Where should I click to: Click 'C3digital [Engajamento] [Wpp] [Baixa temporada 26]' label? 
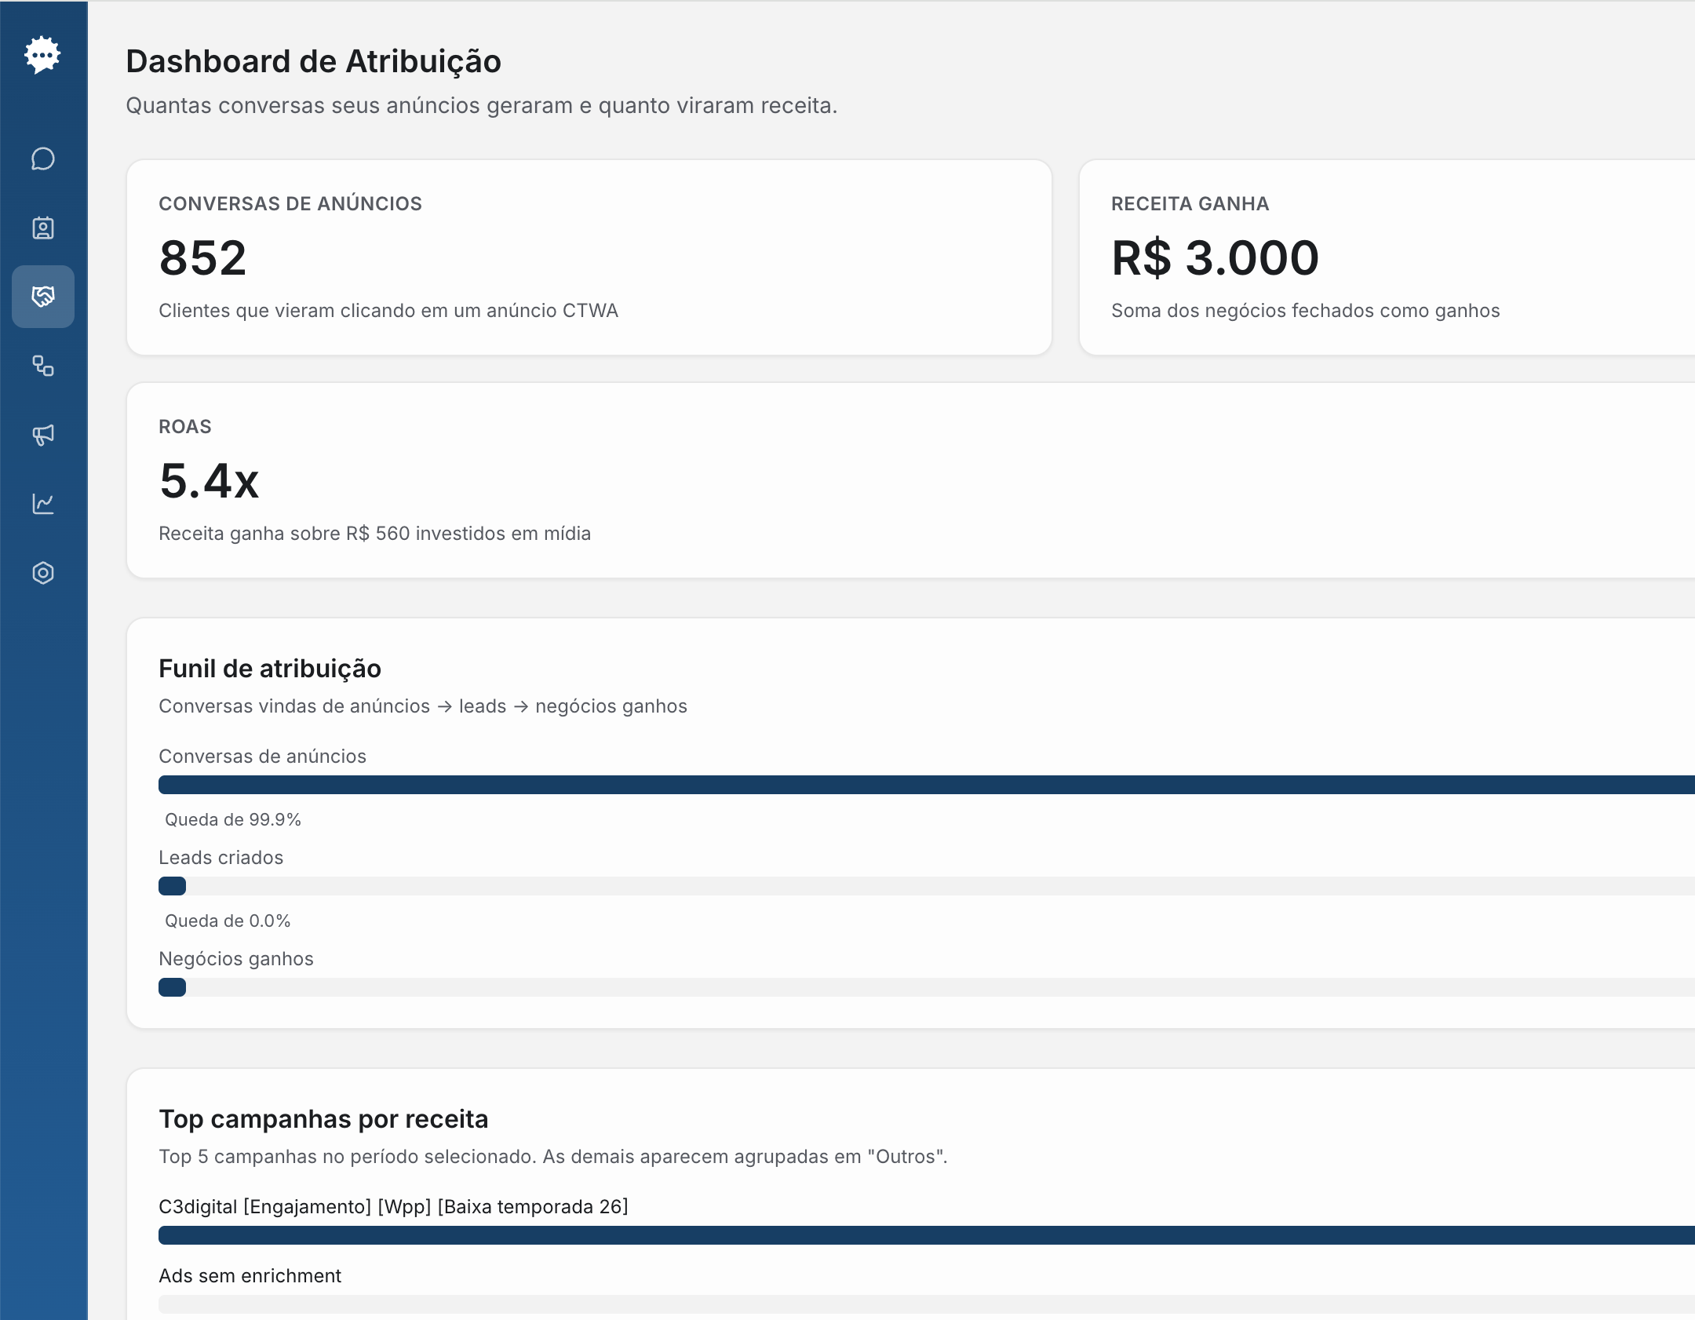coord(393,1207)
